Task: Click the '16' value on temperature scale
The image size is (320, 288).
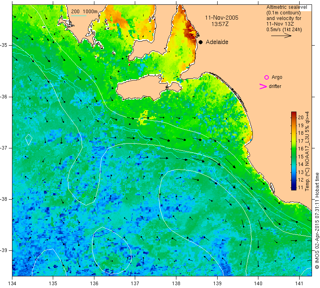Action: point(301,148)
